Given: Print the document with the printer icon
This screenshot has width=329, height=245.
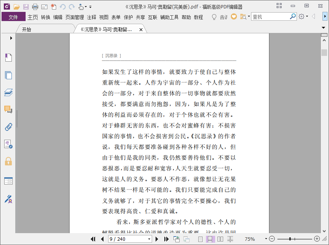Looking at the screenshot, I should (35, 7).
